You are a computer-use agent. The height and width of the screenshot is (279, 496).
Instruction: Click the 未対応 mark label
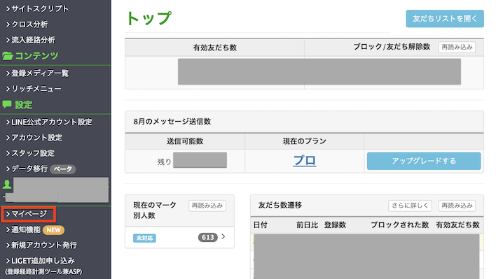pyautogui.click(x=144, y=238)
